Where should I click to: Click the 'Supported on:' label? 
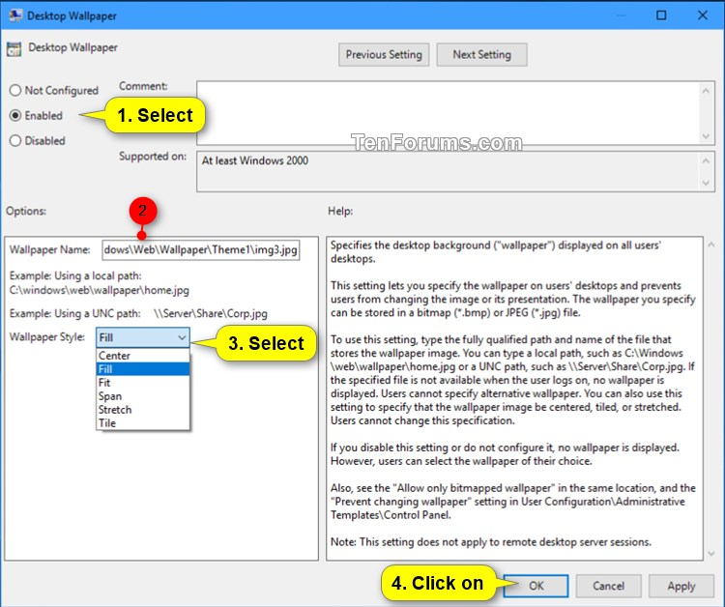point(153,157)
